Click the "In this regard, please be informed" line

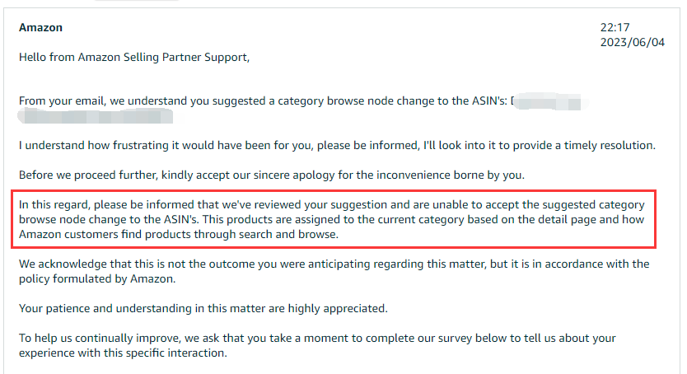(332, 205)
